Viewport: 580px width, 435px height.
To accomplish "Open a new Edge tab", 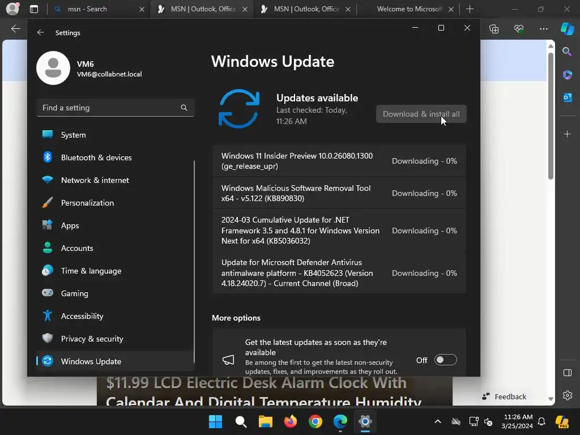I will click(x=470, y=9).
